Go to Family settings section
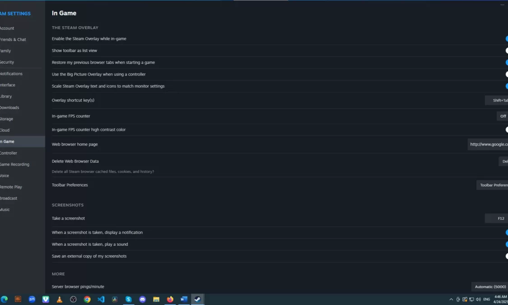Screen dimensions: 508x305 (5, 51)
